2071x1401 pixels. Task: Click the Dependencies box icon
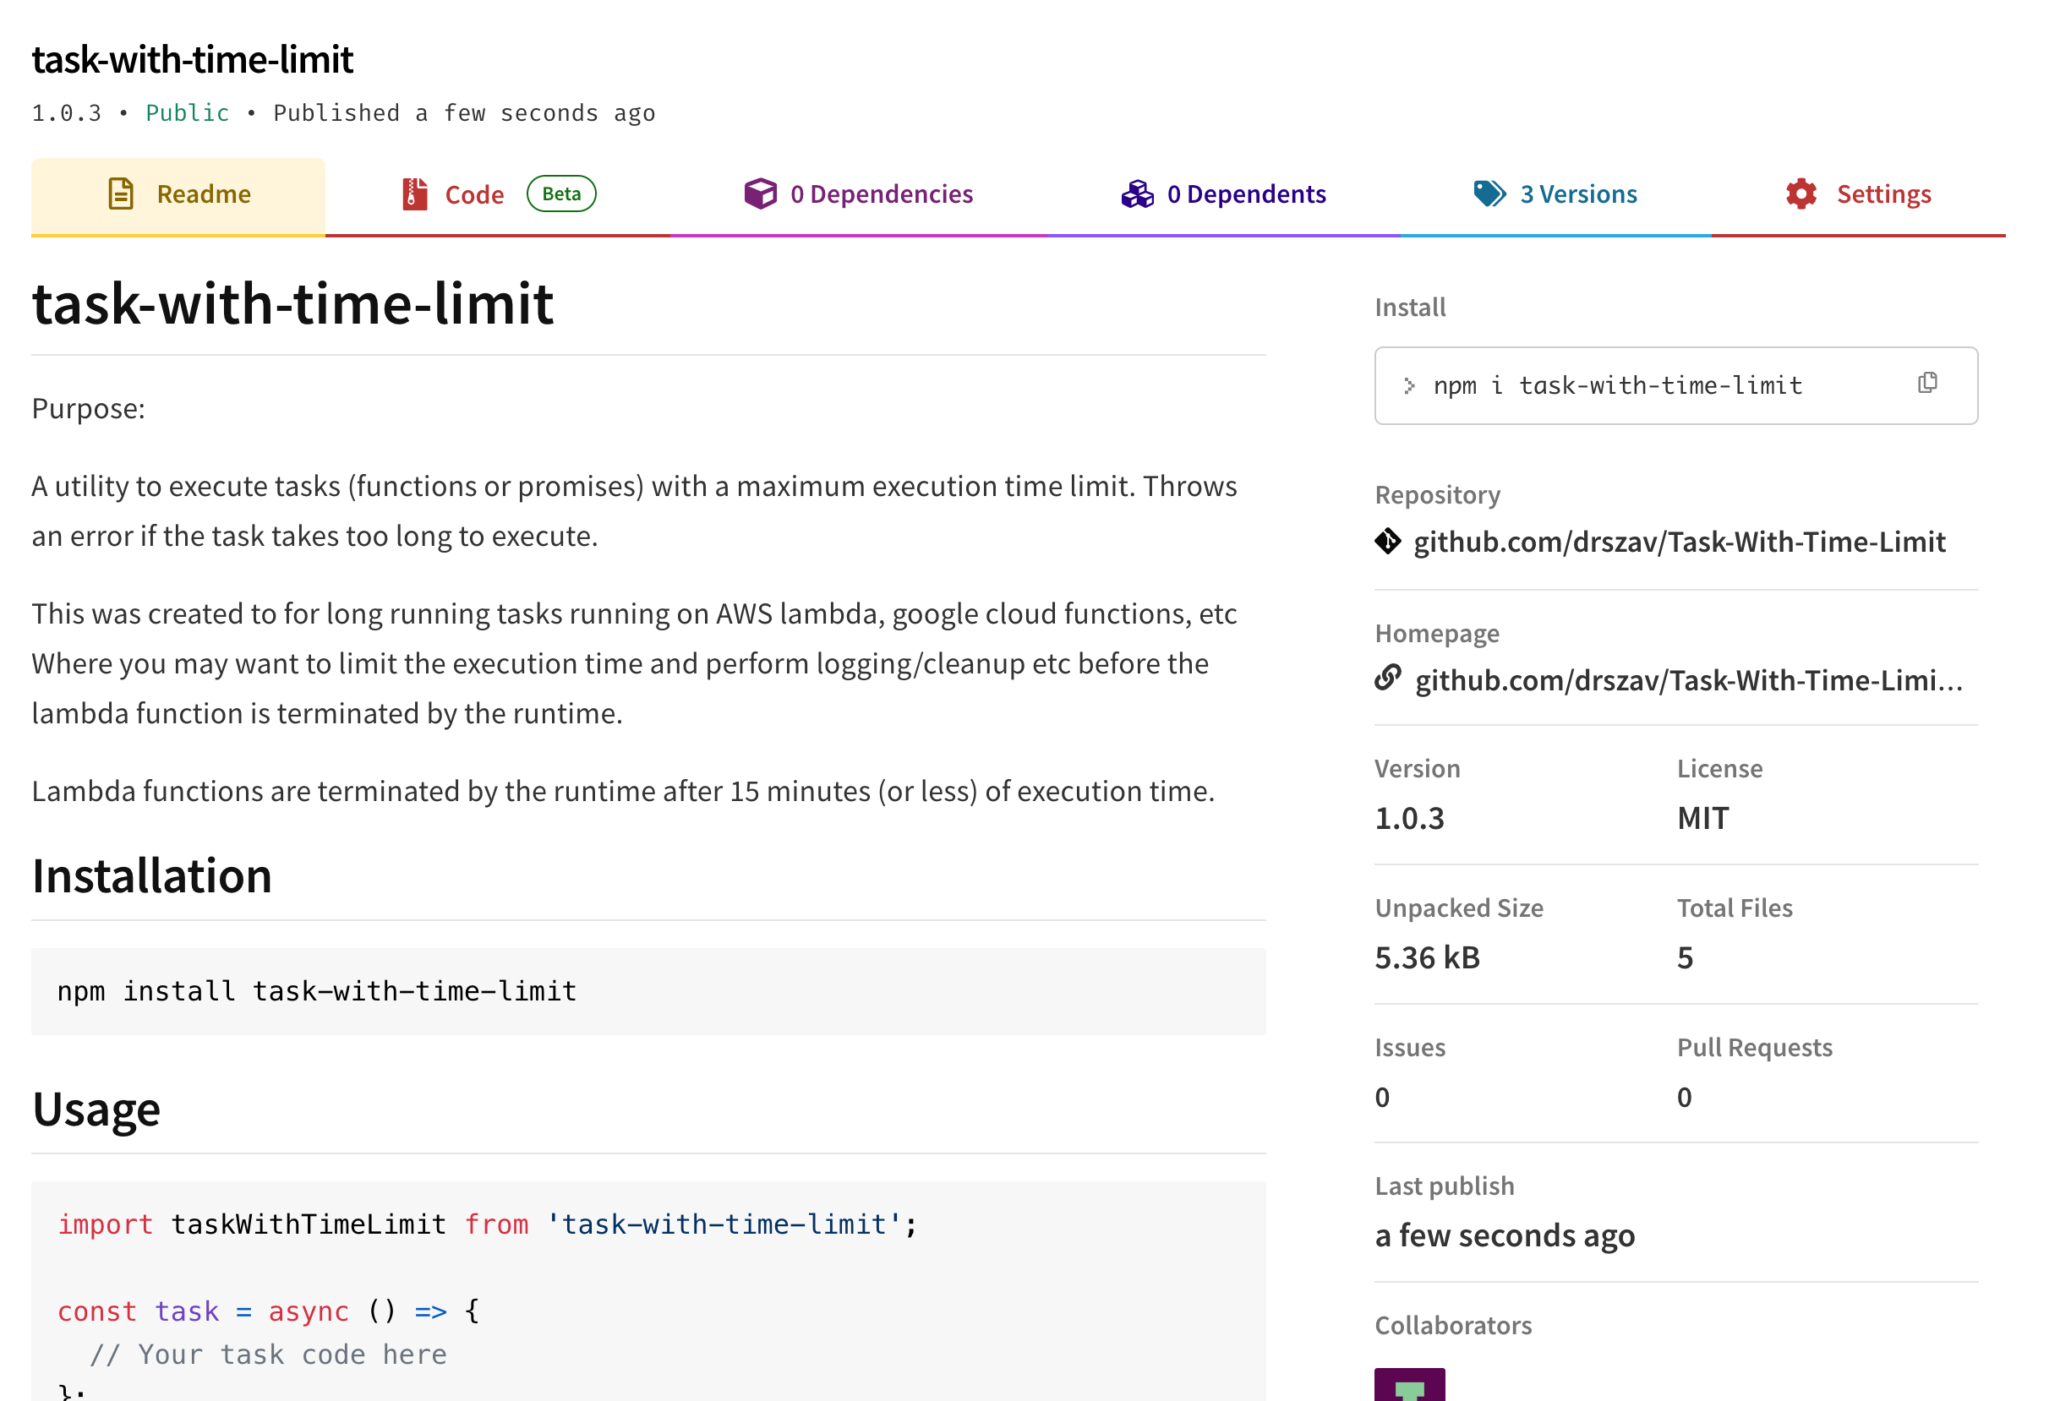(x=760, y=194)
